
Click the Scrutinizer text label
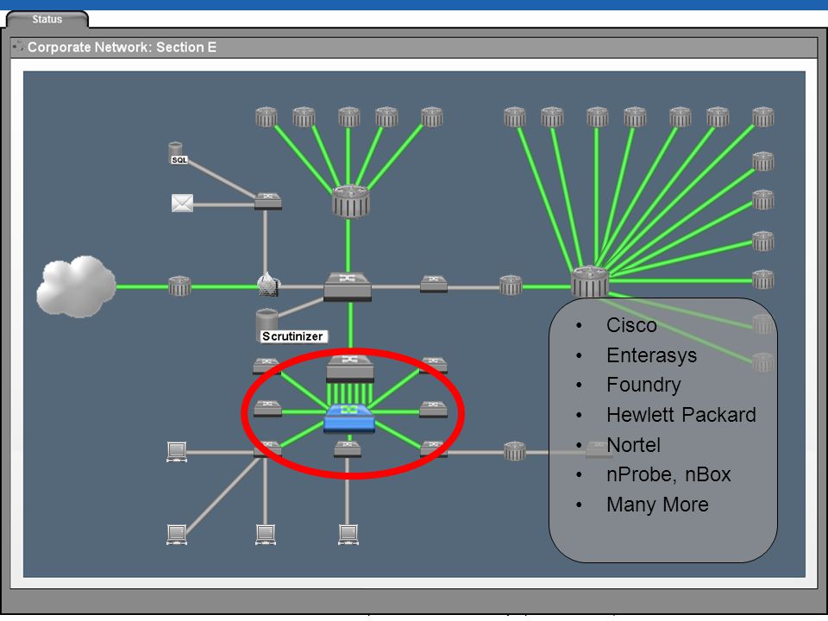tap(292, 336)
